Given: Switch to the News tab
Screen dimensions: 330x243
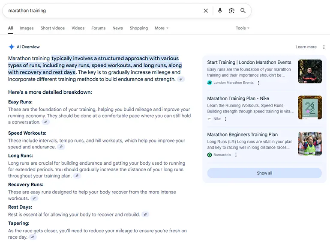Looking at the screenshot, I should coord(117,28).
